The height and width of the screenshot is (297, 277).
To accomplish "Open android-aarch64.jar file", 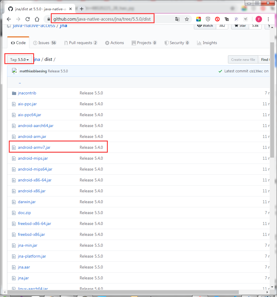I will click(36, 126).
